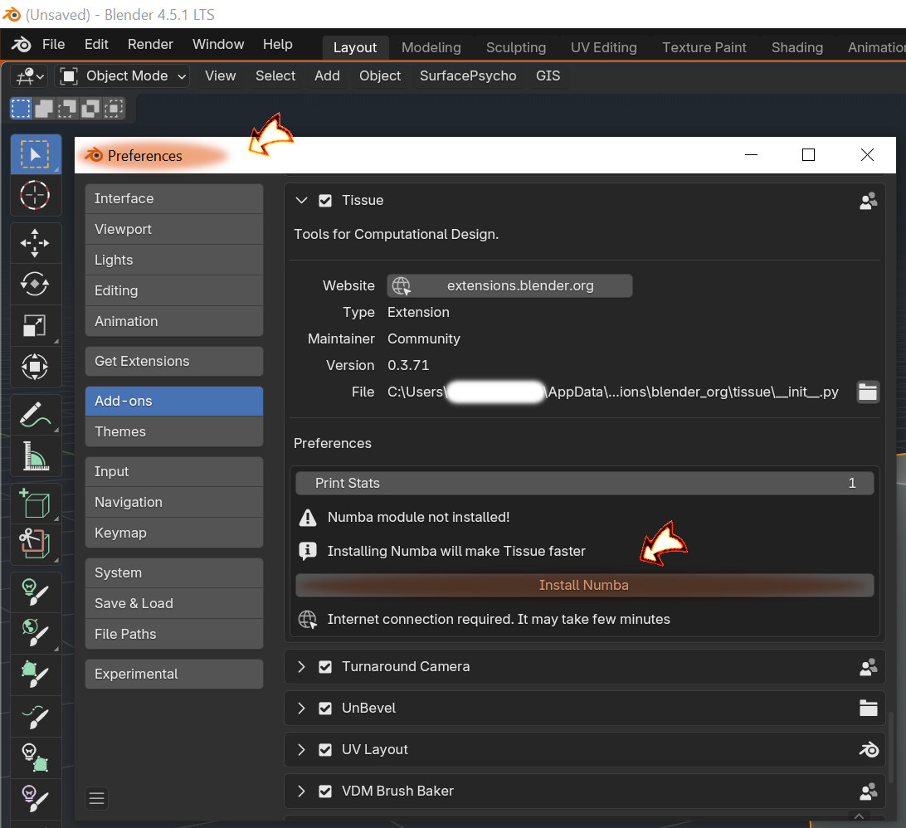
Task: Open the extensions.blender.org website link
Action: click(509, 286)
